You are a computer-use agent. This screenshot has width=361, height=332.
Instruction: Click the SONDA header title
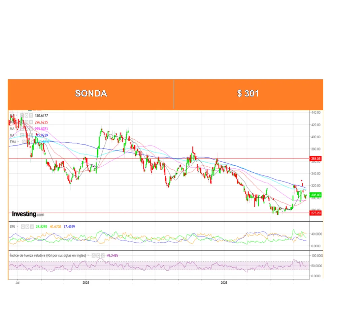[91, 93]
